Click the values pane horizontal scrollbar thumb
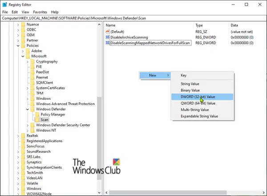This screenshot has height=196, width=267. tap(168, 192)
